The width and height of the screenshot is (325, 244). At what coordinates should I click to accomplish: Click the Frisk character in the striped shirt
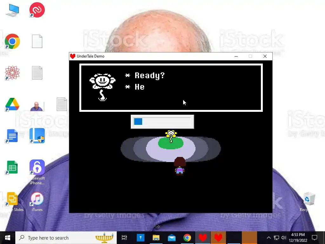click(x=180, y=166)
